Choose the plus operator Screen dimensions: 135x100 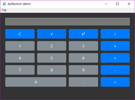point(115,58)
